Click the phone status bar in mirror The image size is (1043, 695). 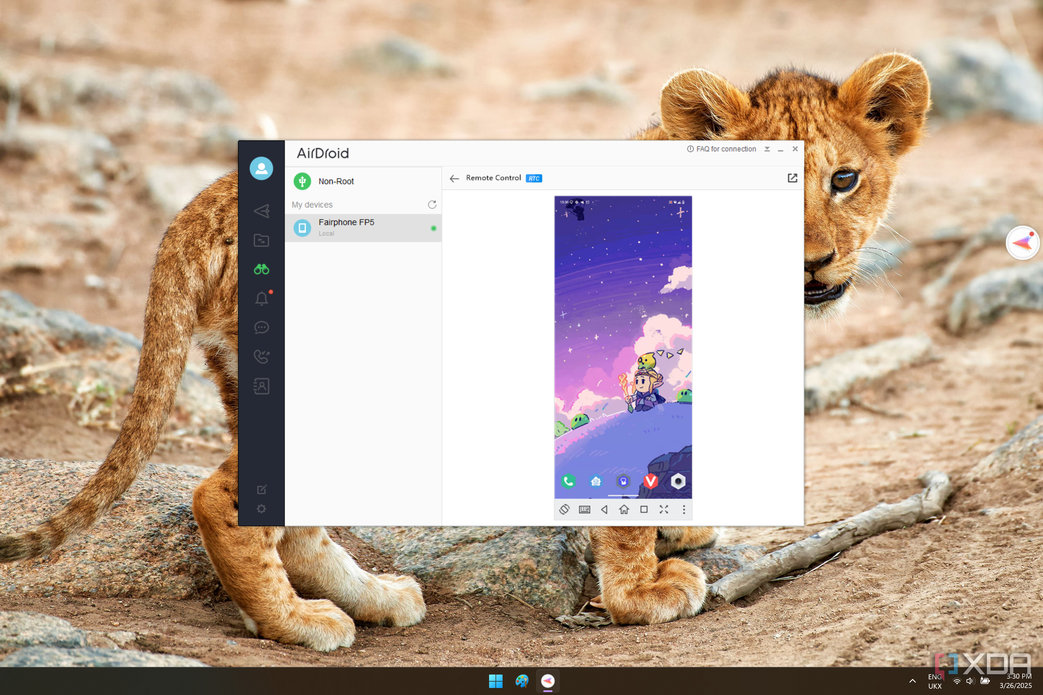(623, 202)
